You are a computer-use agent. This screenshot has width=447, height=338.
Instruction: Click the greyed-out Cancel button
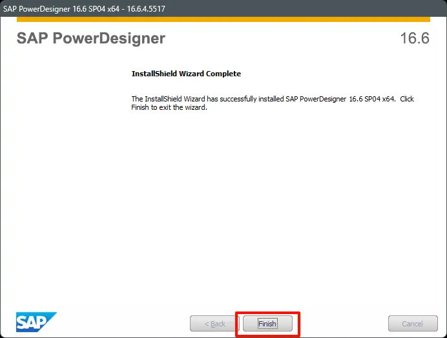tap(413, 323)
